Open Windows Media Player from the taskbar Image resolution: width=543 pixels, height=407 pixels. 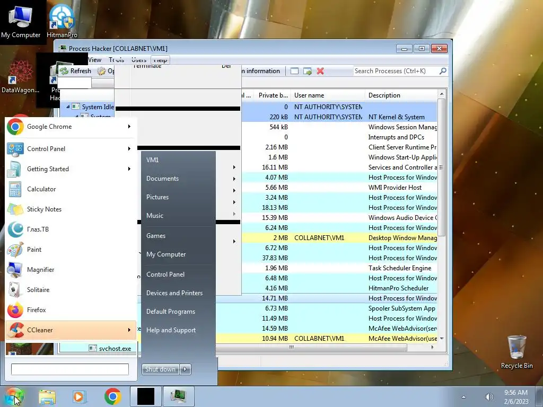(x=79, y=396)
